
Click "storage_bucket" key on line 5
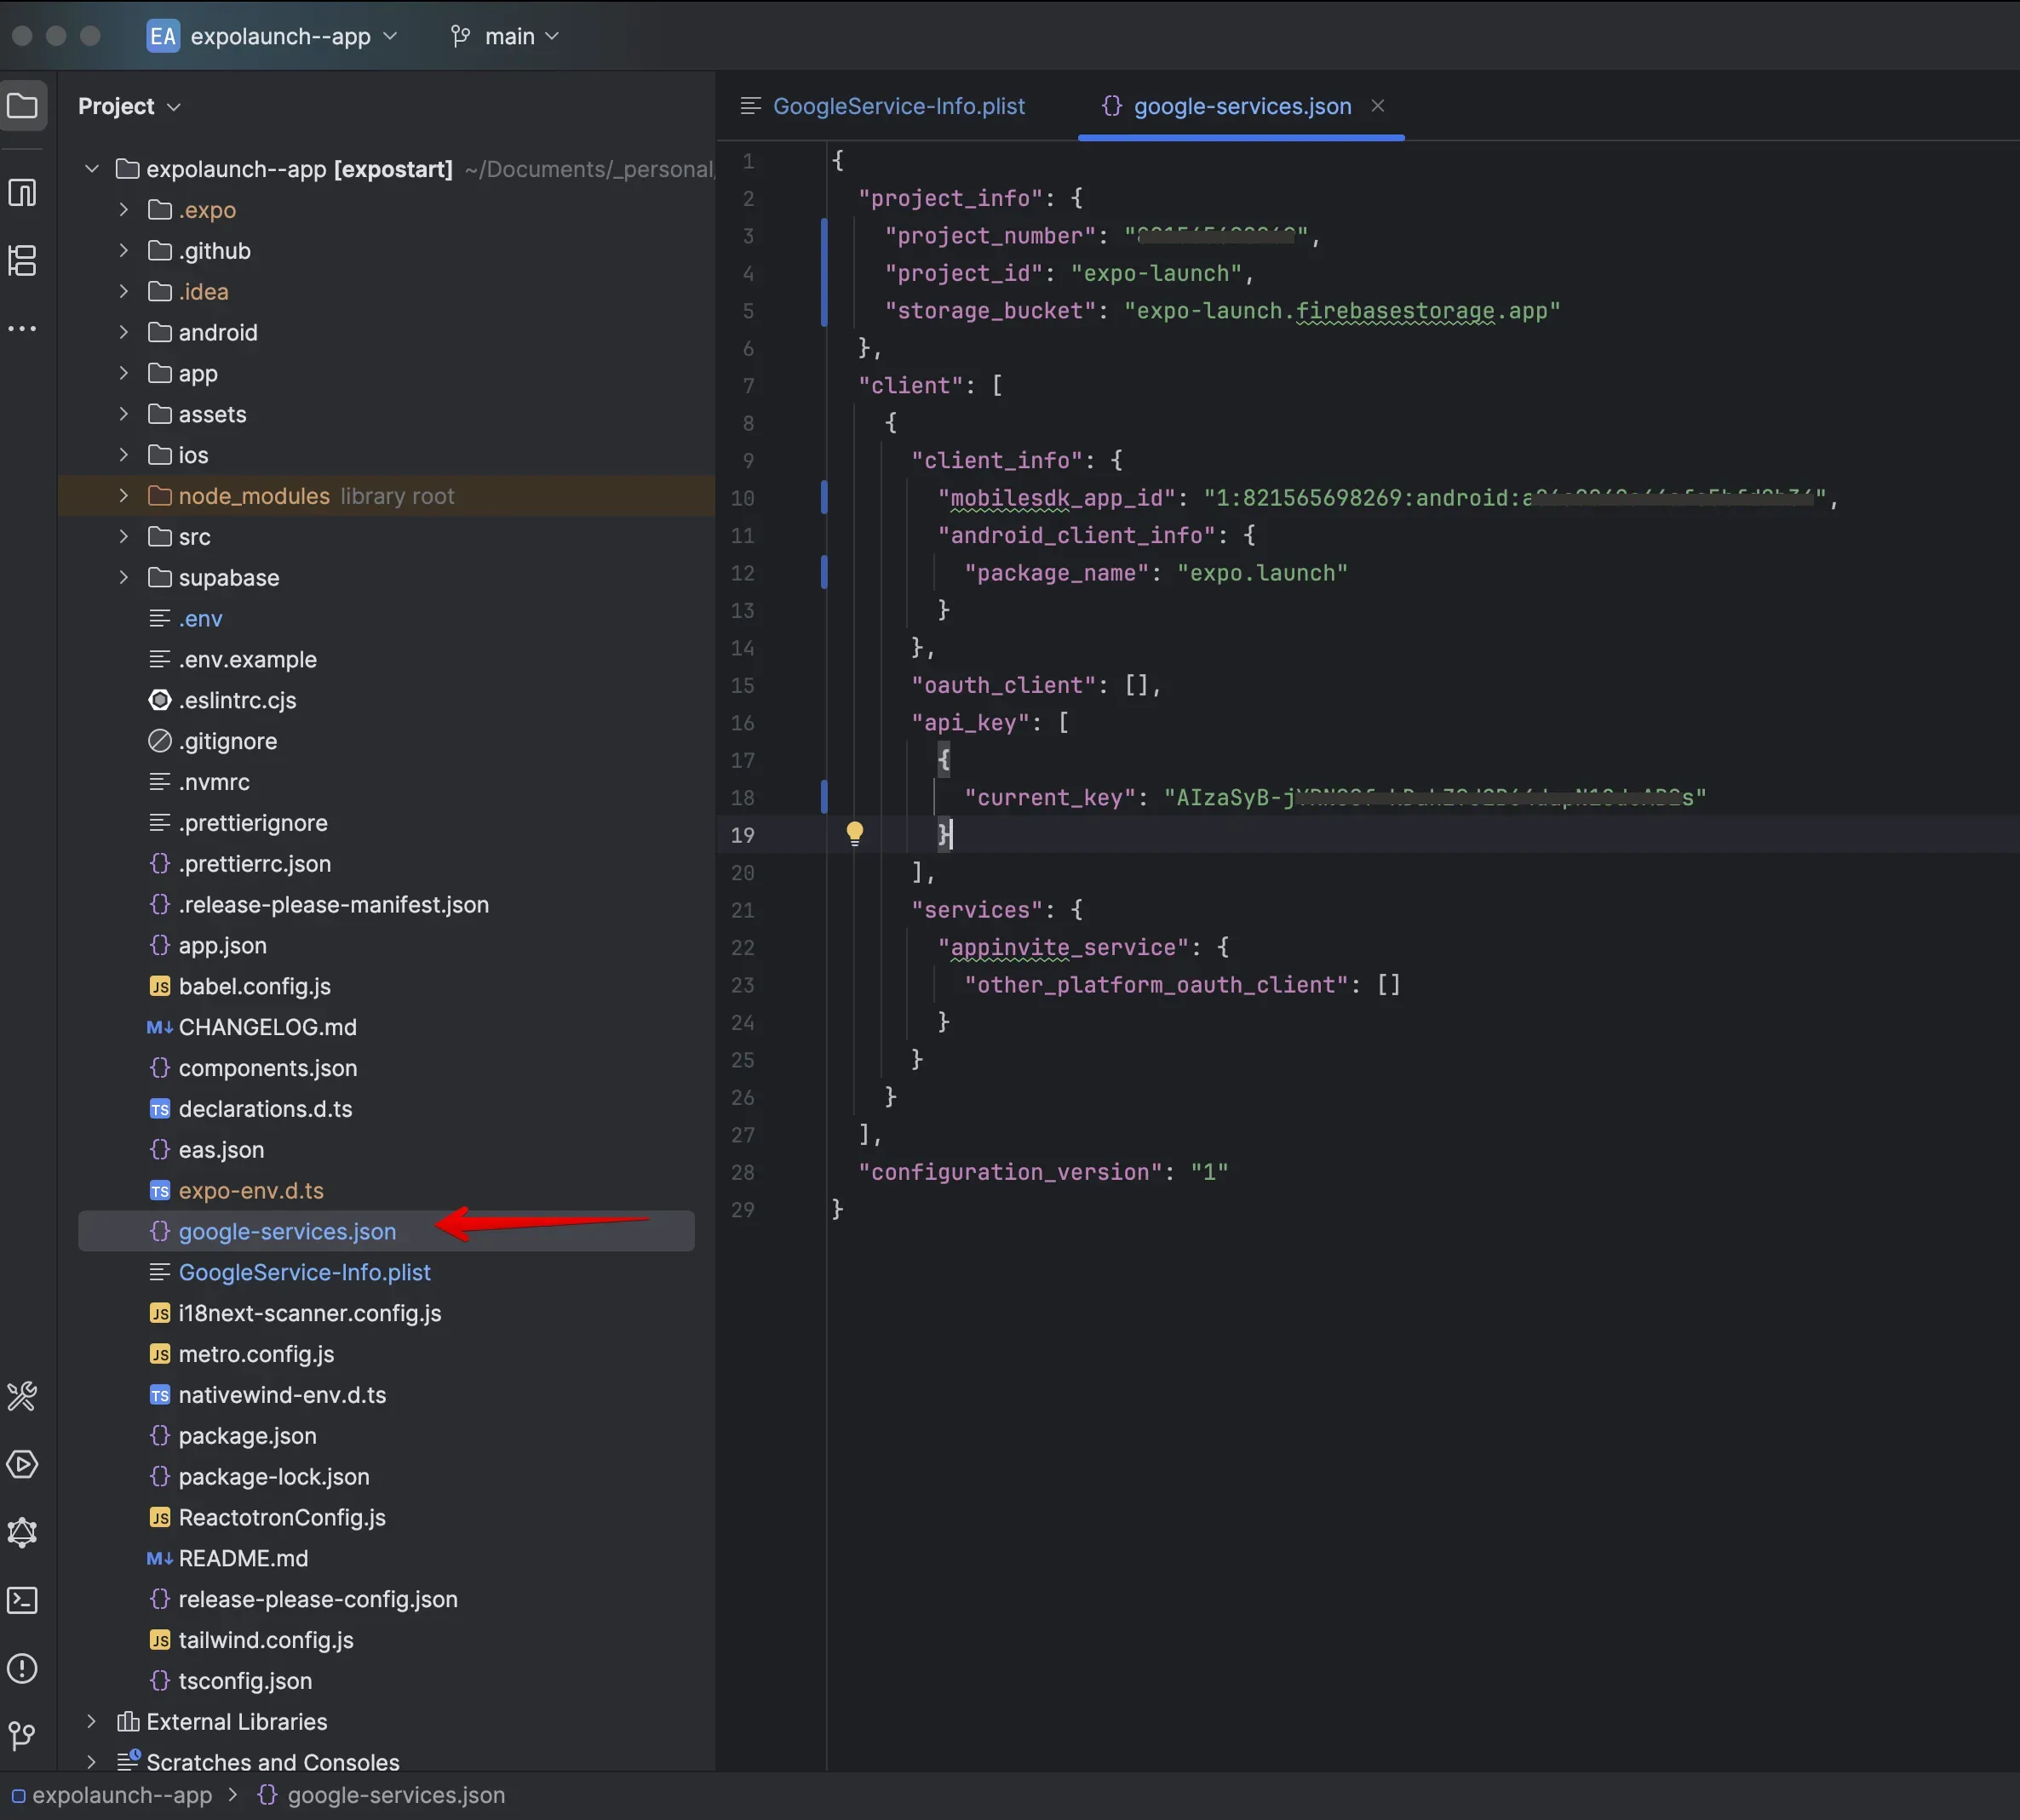[x=990, y=311]
